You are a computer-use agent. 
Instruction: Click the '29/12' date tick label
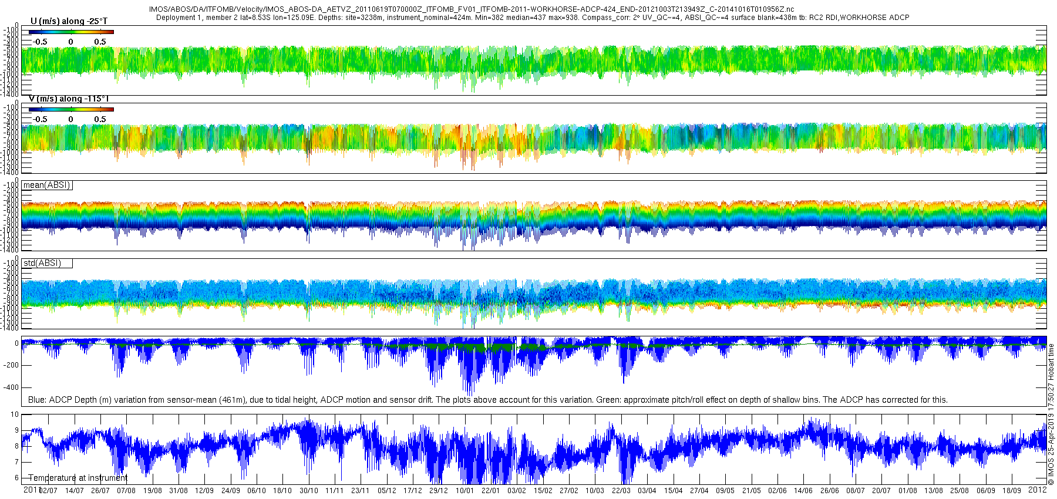point(439,491)
